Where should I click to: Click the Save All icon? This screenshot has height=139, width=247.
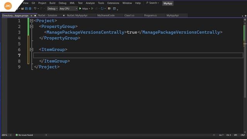tap(30, 8)
